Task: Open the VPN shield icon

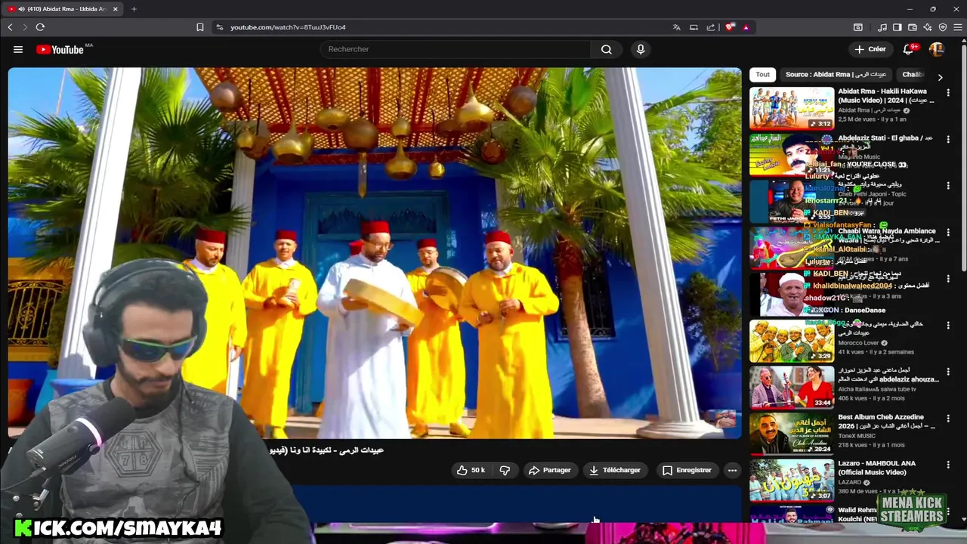Action: tap(943, 27)
